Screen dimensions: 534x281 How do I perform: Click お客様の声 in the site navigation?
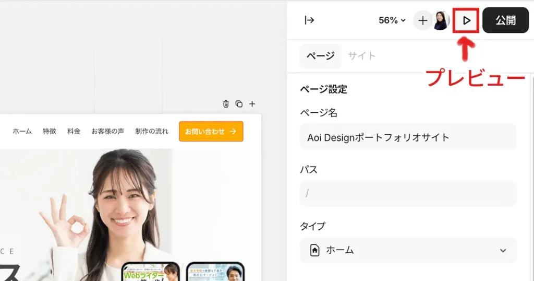pyautogui.click(x=107, y=131)
